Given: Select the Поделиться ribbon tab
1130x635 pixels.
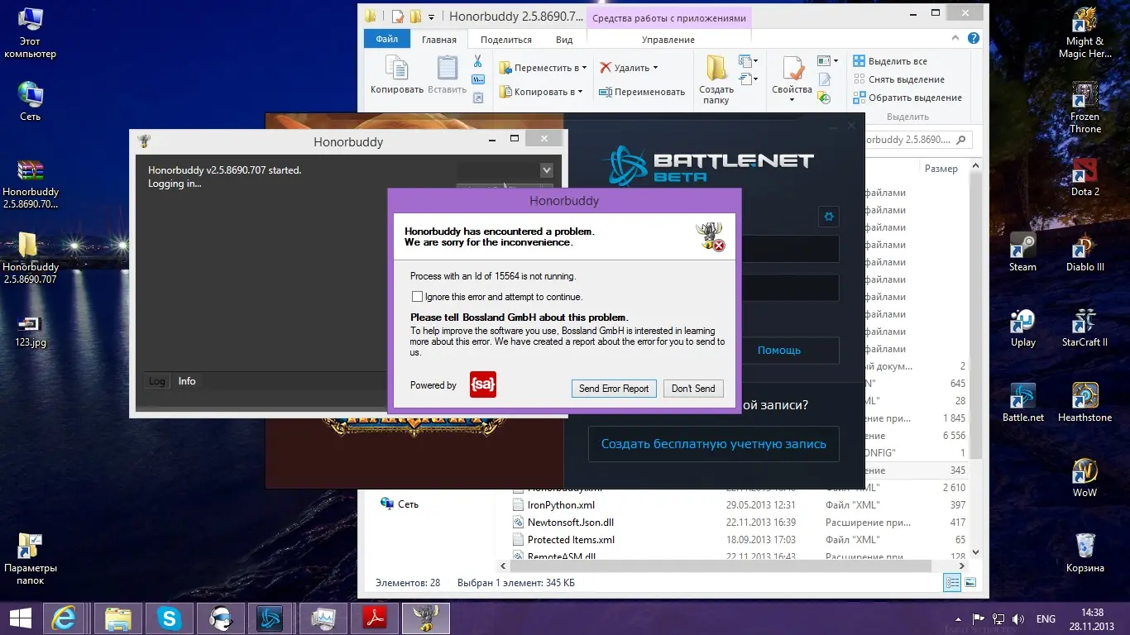Looking at the screenshot, I should pos(505,40).
